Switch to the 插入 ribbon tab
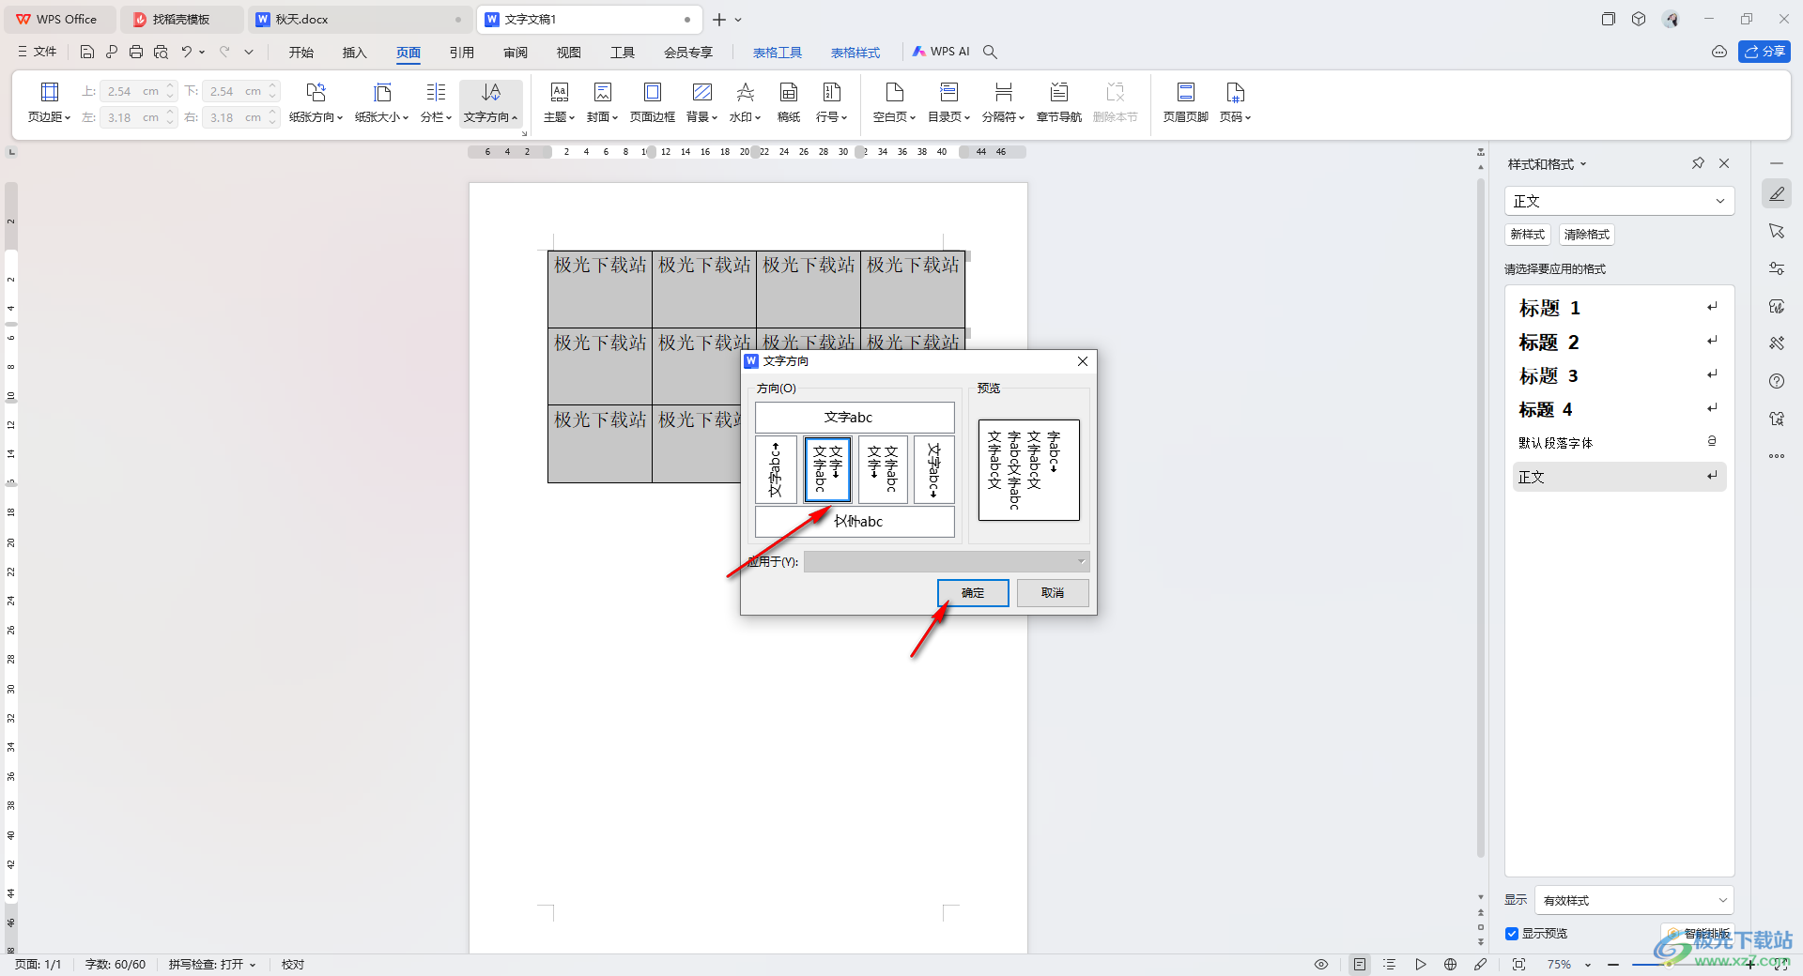 tap(355, 53)
